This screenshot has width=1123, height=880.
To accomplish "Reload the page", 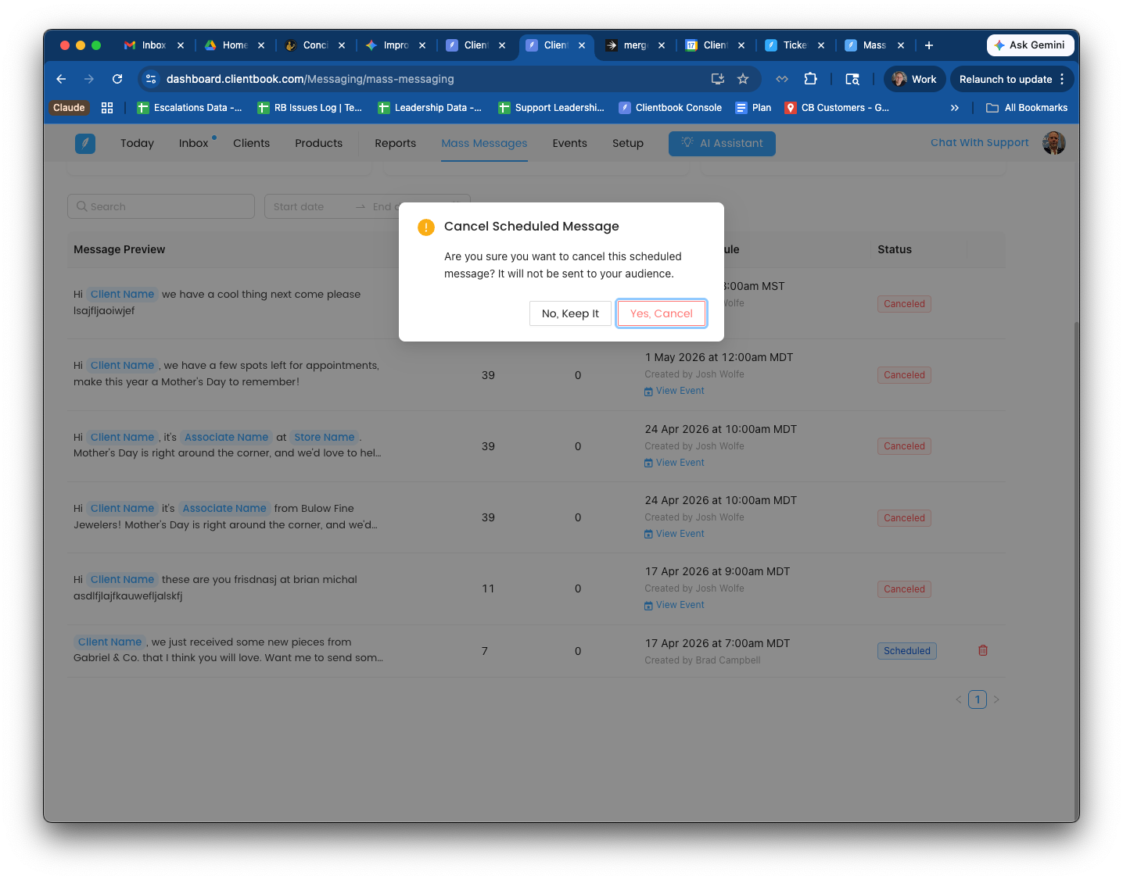I will (x=117, y=79).
